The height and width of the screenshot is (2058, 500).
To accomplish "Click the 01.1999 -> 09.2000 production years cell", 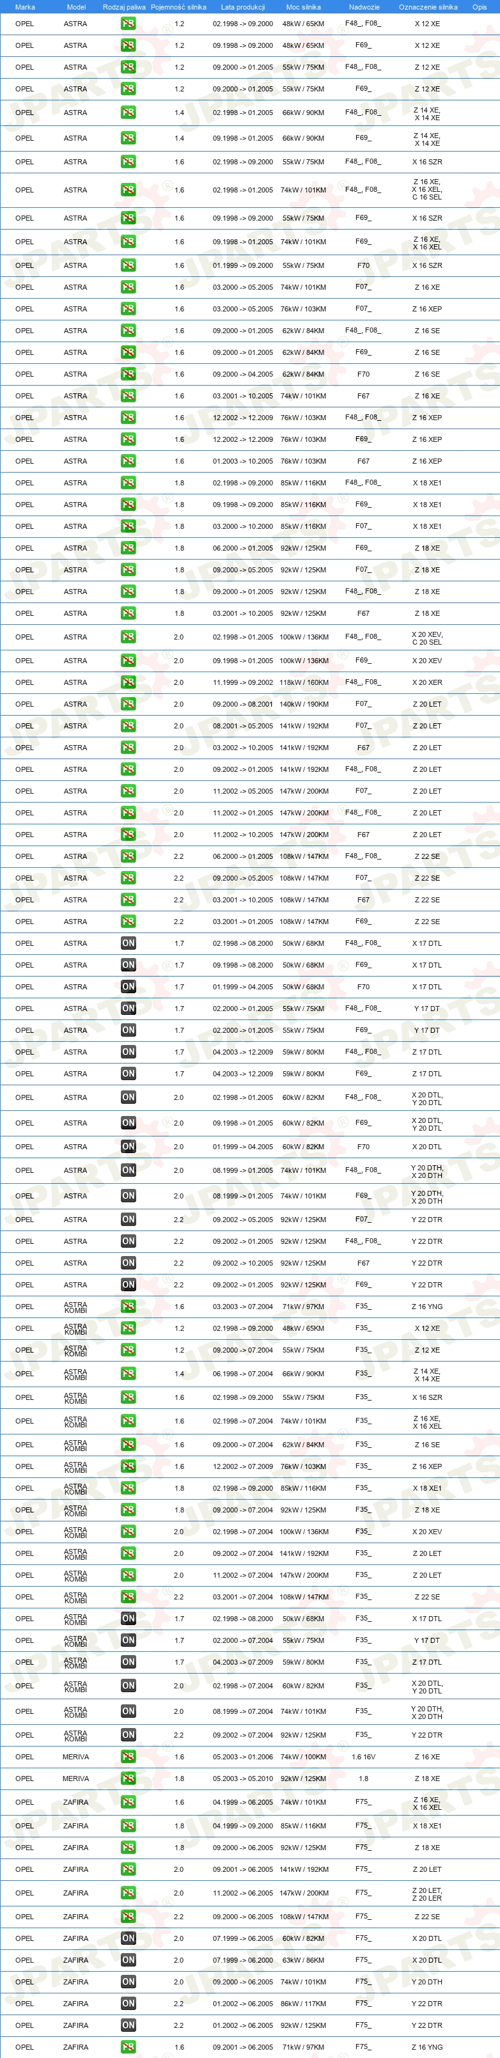I will coord(243,265).
